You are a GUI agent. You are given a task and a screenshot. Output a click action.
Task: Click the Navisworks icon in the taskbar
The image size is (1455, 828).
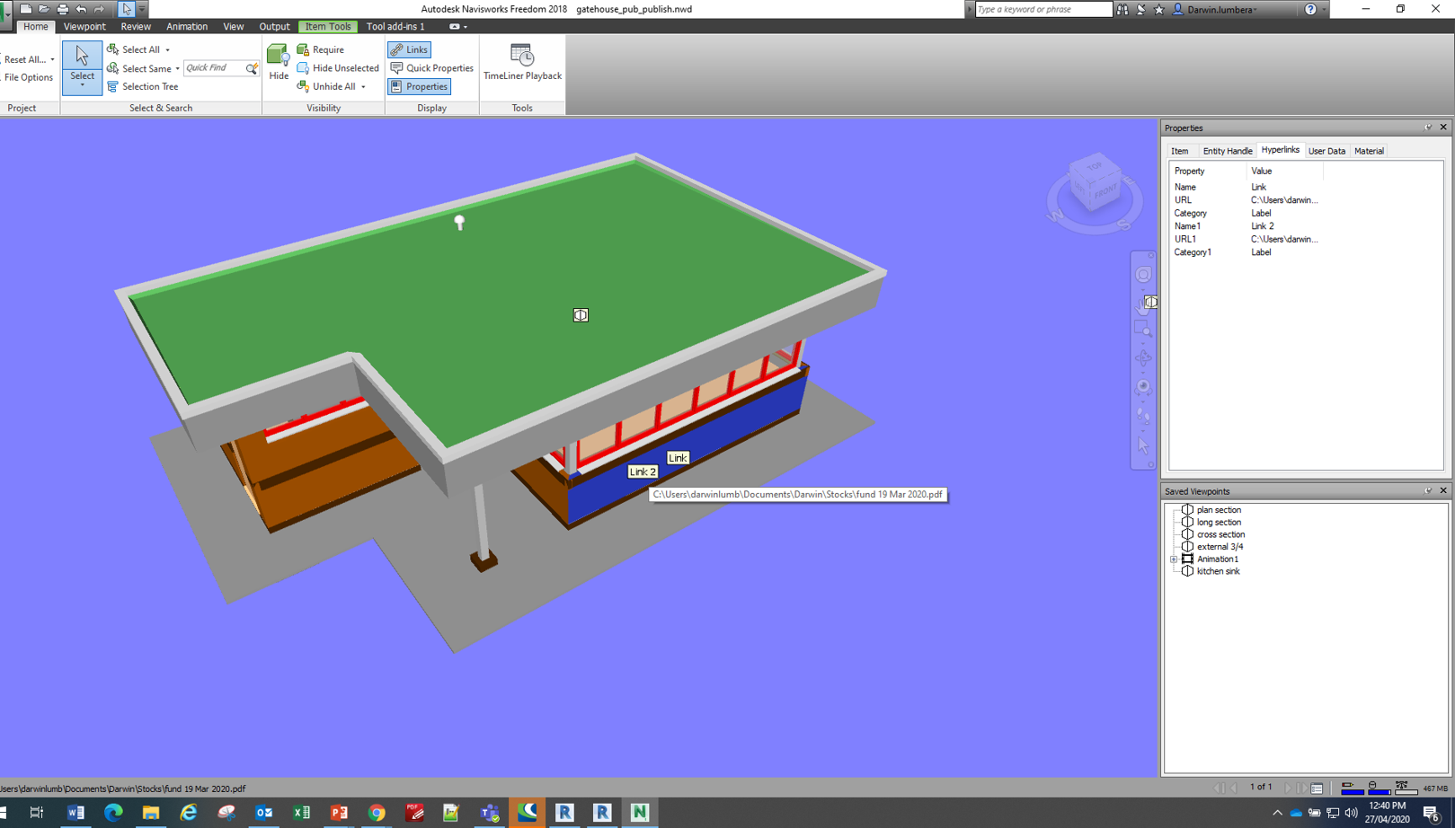pos(640,813)
